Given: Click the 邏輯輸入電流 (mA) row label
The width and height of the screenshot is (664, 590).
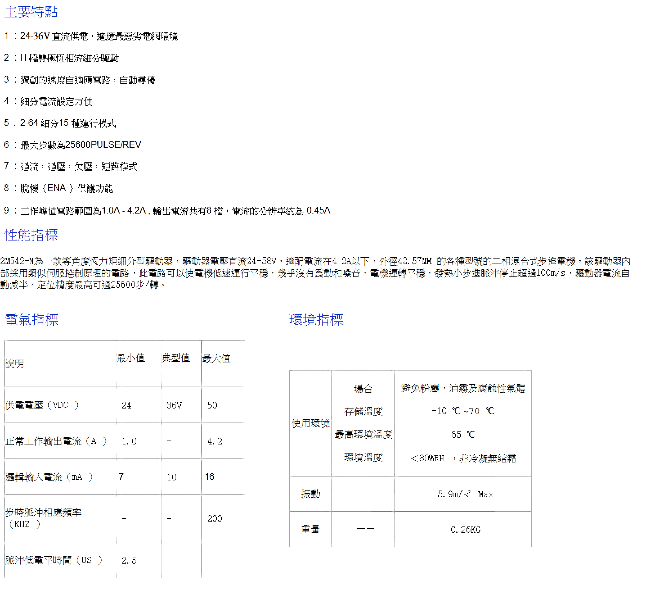Looking at the screenshot, I should (x=49, y=477).
